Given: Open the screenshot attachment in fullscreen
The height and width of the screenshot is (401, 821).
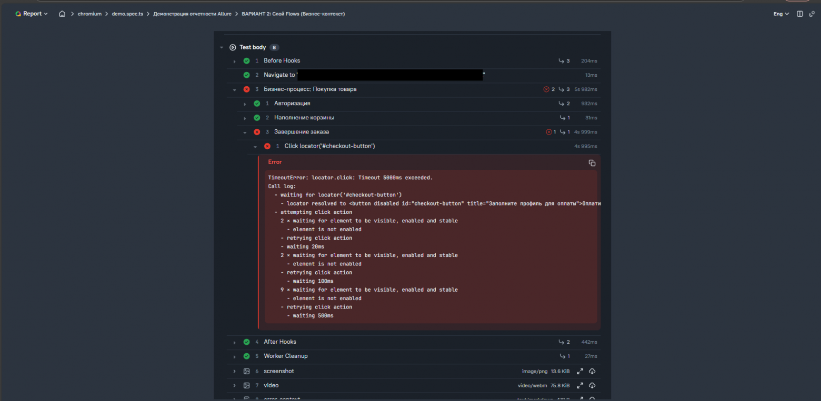Looking at the screenshot, I should pyautogui.click(x=580, y=371).
